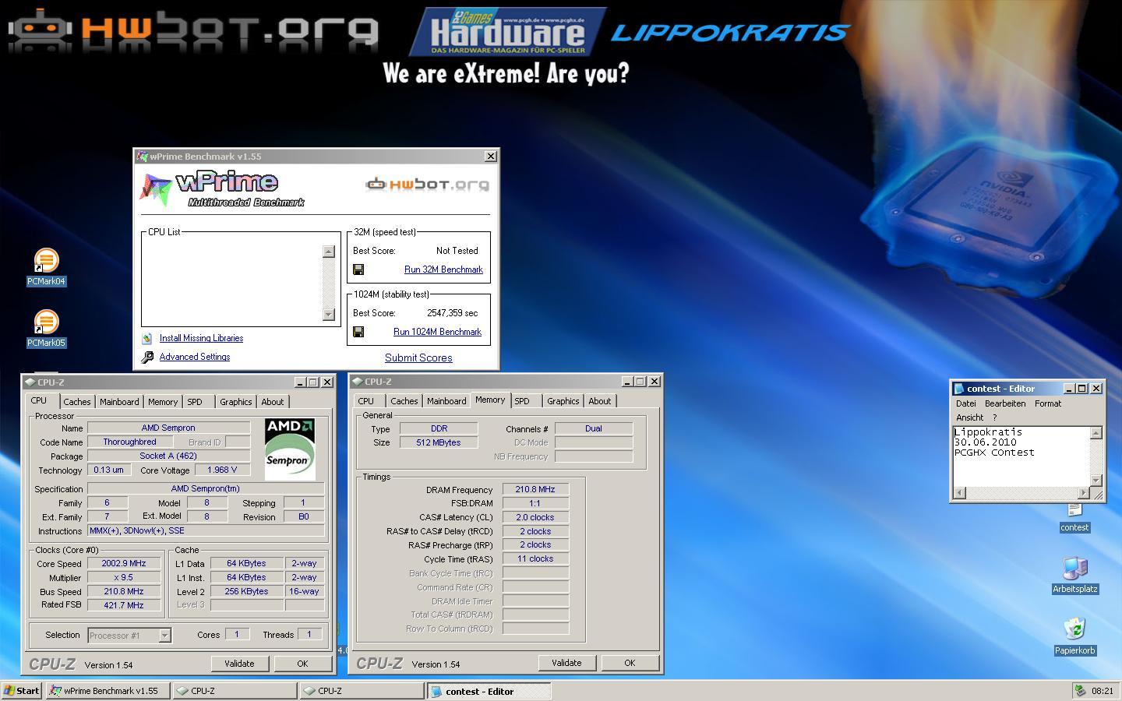The height and width of the screenshot is (701, 1122).
Task: Click the hwbot.org logo in wPrime
Action: tap(427, 185)
